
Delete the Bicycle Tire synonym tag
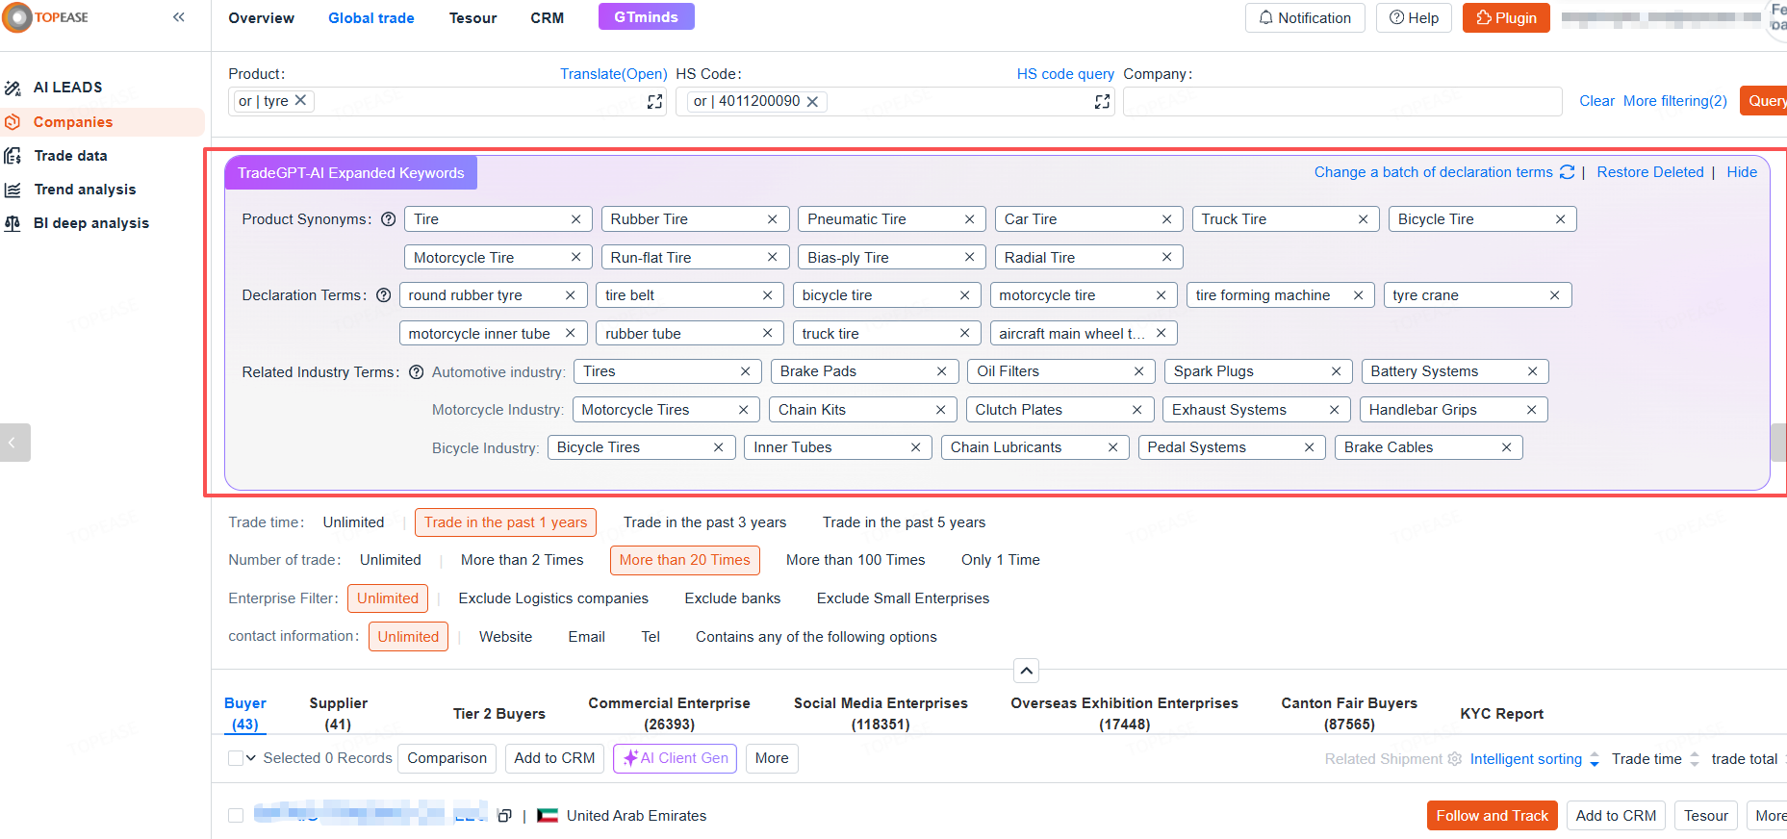click(x=1560, y=219)
